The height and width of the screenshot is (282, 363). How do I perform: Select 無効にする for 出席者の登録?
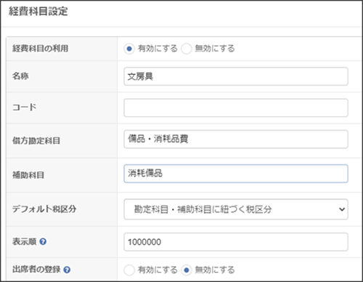[x=187, y=270]
